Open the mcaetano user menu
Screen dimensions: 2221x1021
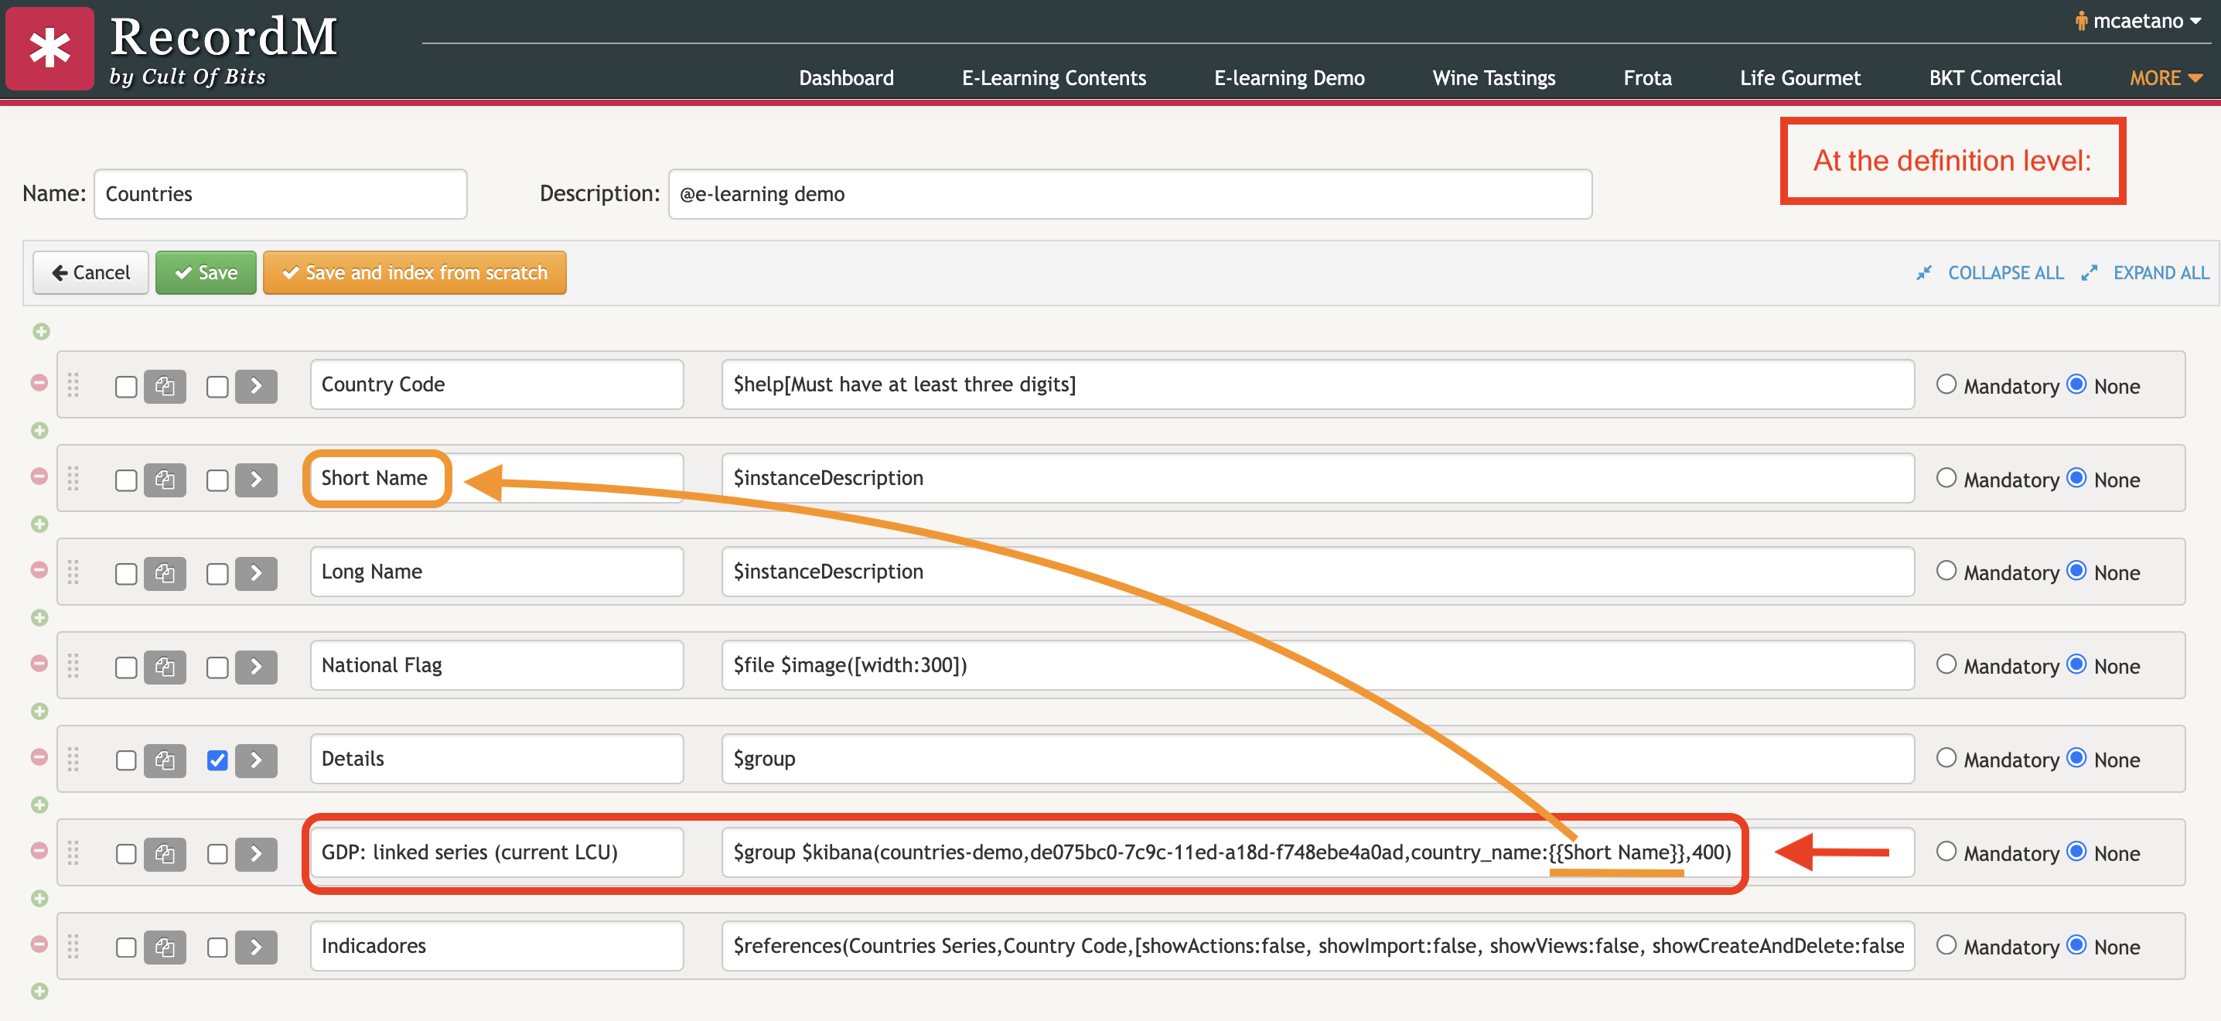[2137, 21]
